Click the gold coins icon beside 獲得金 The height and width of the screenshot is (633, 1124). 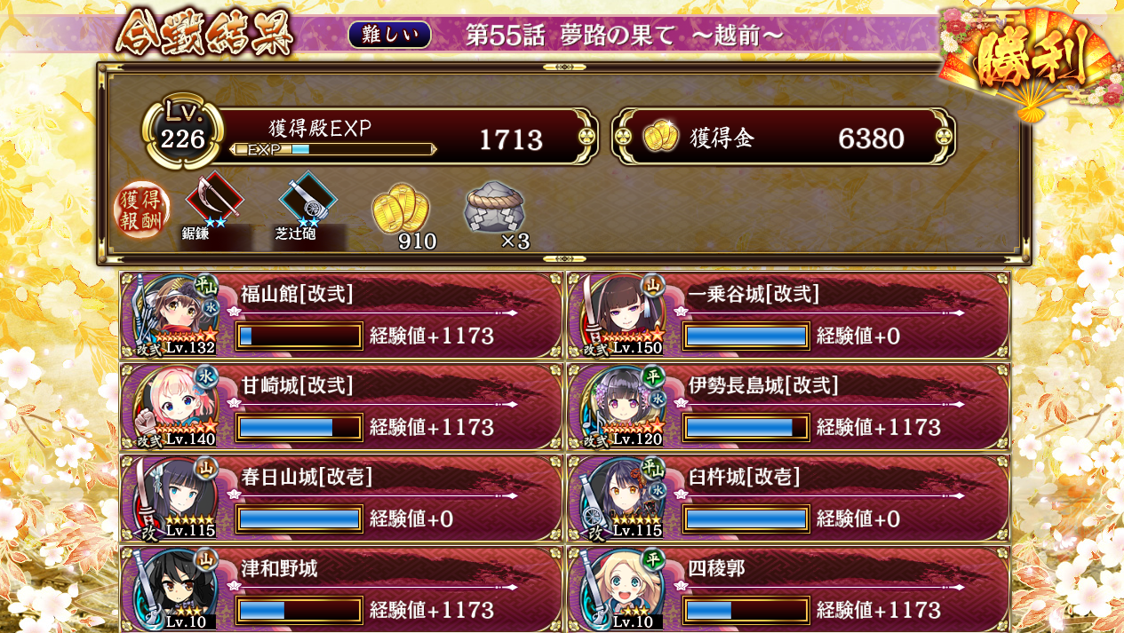coord(660,137)
